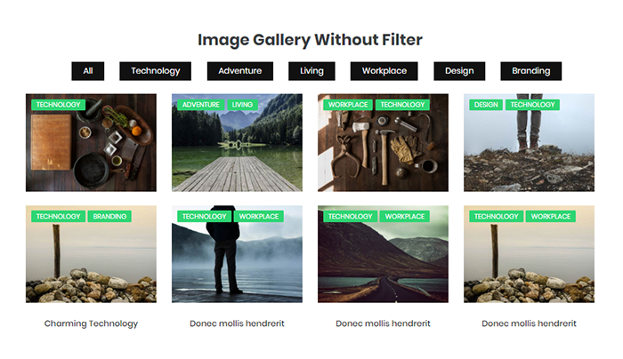The image size is (623, 359).
Task: Open the mountain road photo
Action: [383, 262]
